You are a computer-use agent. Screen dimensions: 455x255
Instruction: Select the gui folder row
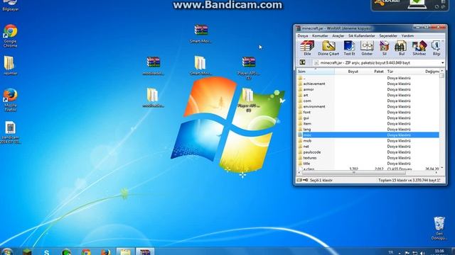(368, 118)
